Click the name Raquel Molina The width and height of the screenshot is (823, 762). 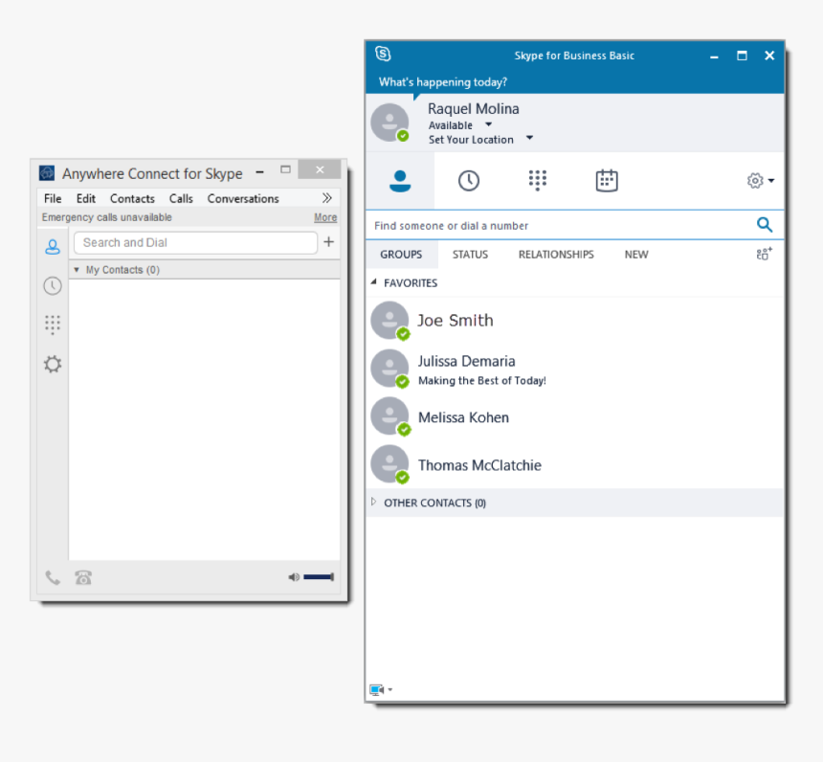click(474, 108)
